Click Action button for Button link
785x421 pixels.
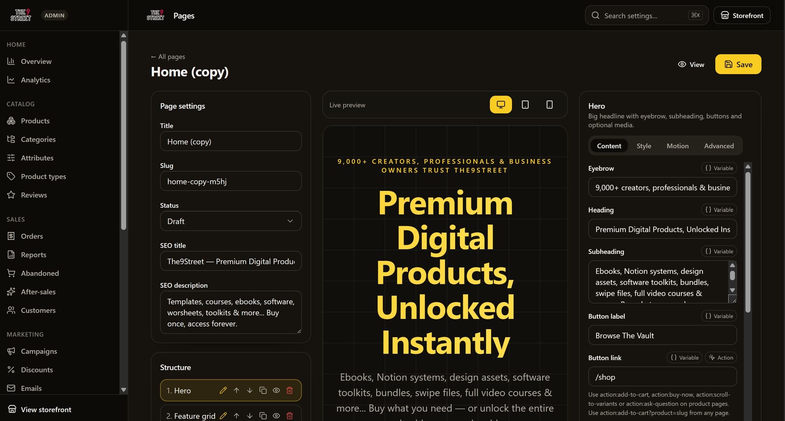[x=721, y=358]
